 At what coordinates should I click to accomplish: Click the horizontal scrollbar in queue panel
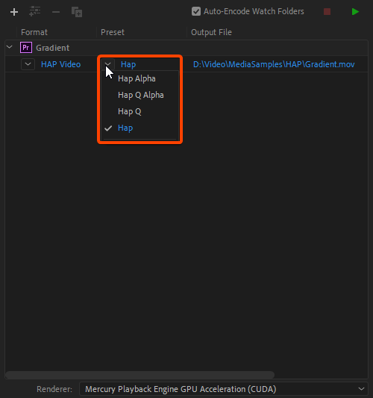point(140,375)
